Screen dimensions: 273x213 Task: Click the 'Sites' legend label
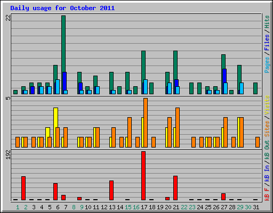point(267,129)
